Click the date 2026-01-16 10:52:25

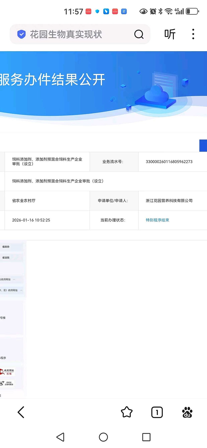click(x=31, y=220)
